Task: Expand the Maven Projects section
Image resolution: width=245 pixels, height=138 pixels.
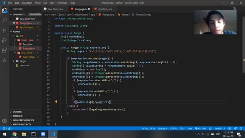Action: 26,124
